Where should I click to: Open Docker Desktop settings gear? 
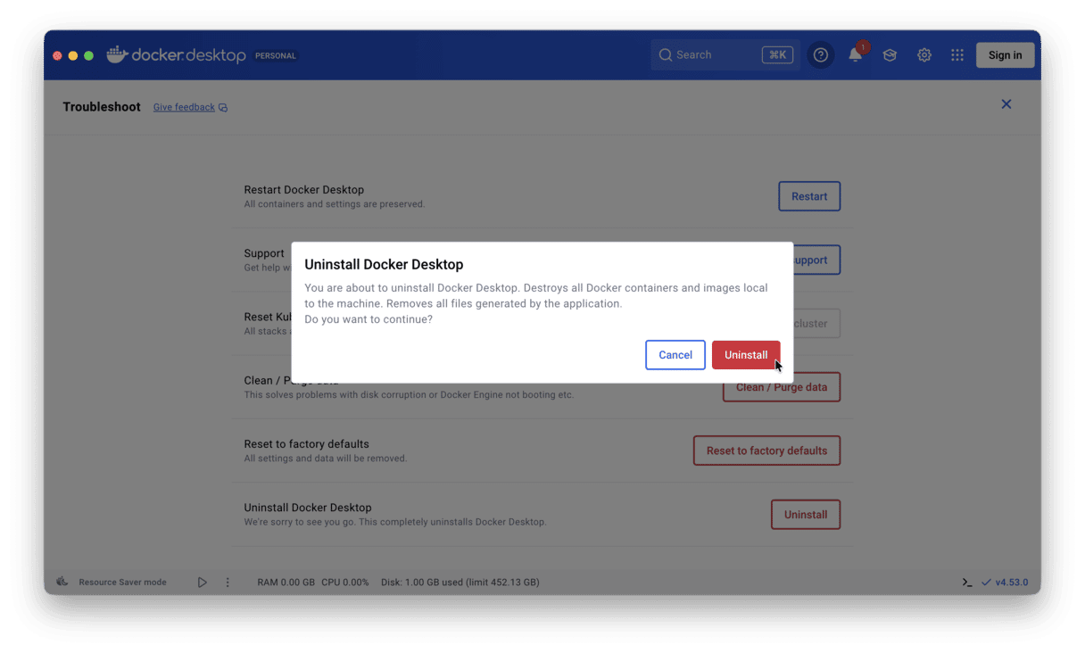pos(923,54)
